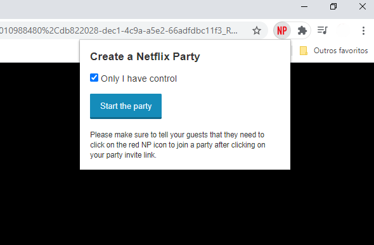The width and height of the screenshot is (374, 245).
Task: Open Chrome's three-dot menu
Action: (363, 30)
